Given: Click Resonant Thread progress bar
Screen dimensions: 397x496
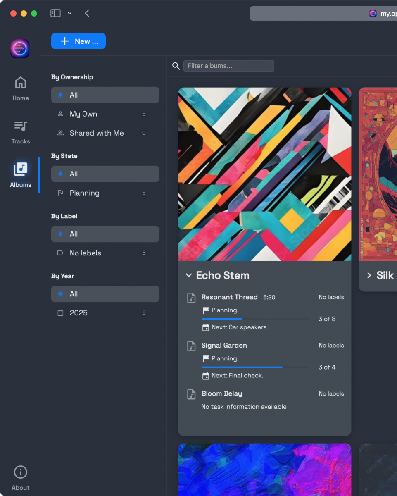Looking at the screenshot, I should pyautogui.click(x=255, y=319).
